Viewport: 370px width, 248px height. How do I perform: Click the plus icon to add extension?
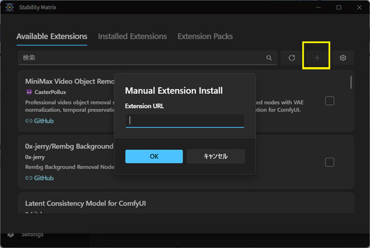click(x=317, y=58)
